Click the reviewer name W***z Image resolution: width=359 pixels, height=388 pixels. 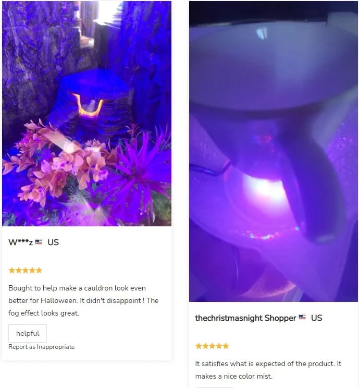coord(20,242)
